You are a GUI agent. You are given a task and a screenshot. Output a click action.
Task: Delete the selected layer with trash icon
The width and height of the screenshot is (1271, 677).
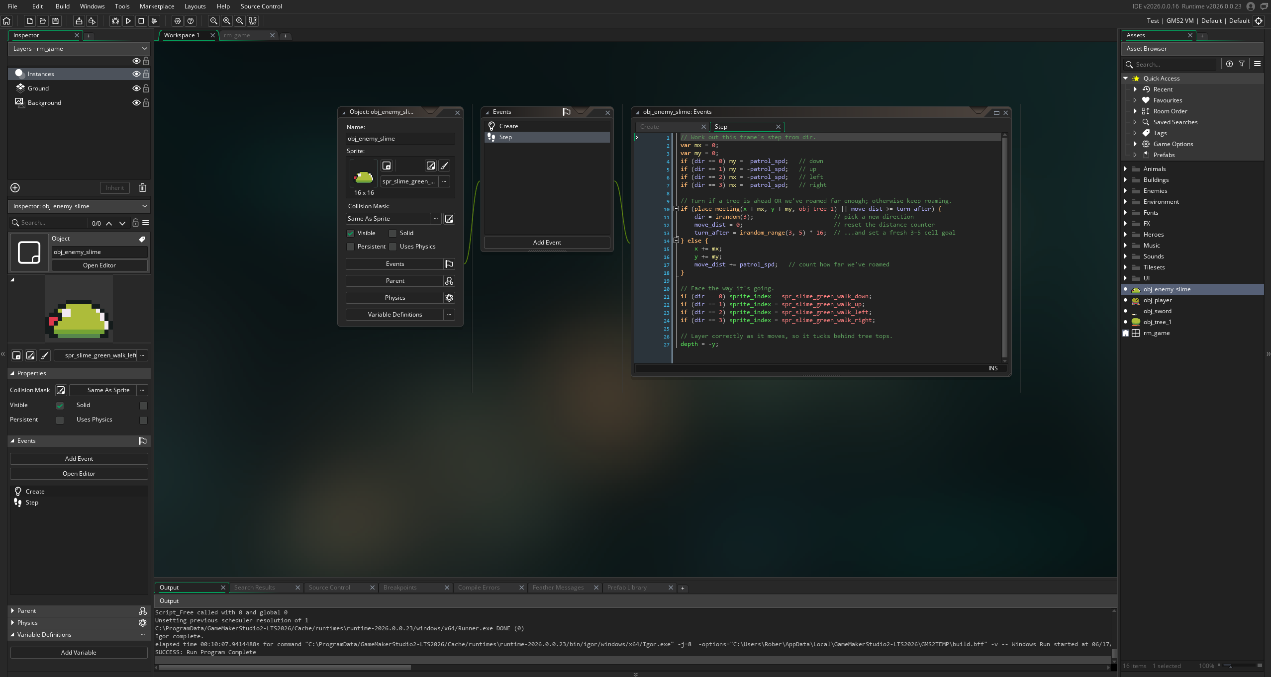coord(143,188)
